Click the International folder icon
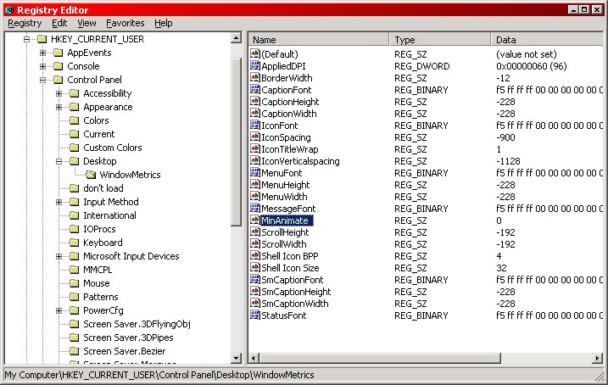Screen dimensions: 608x385 74,215
